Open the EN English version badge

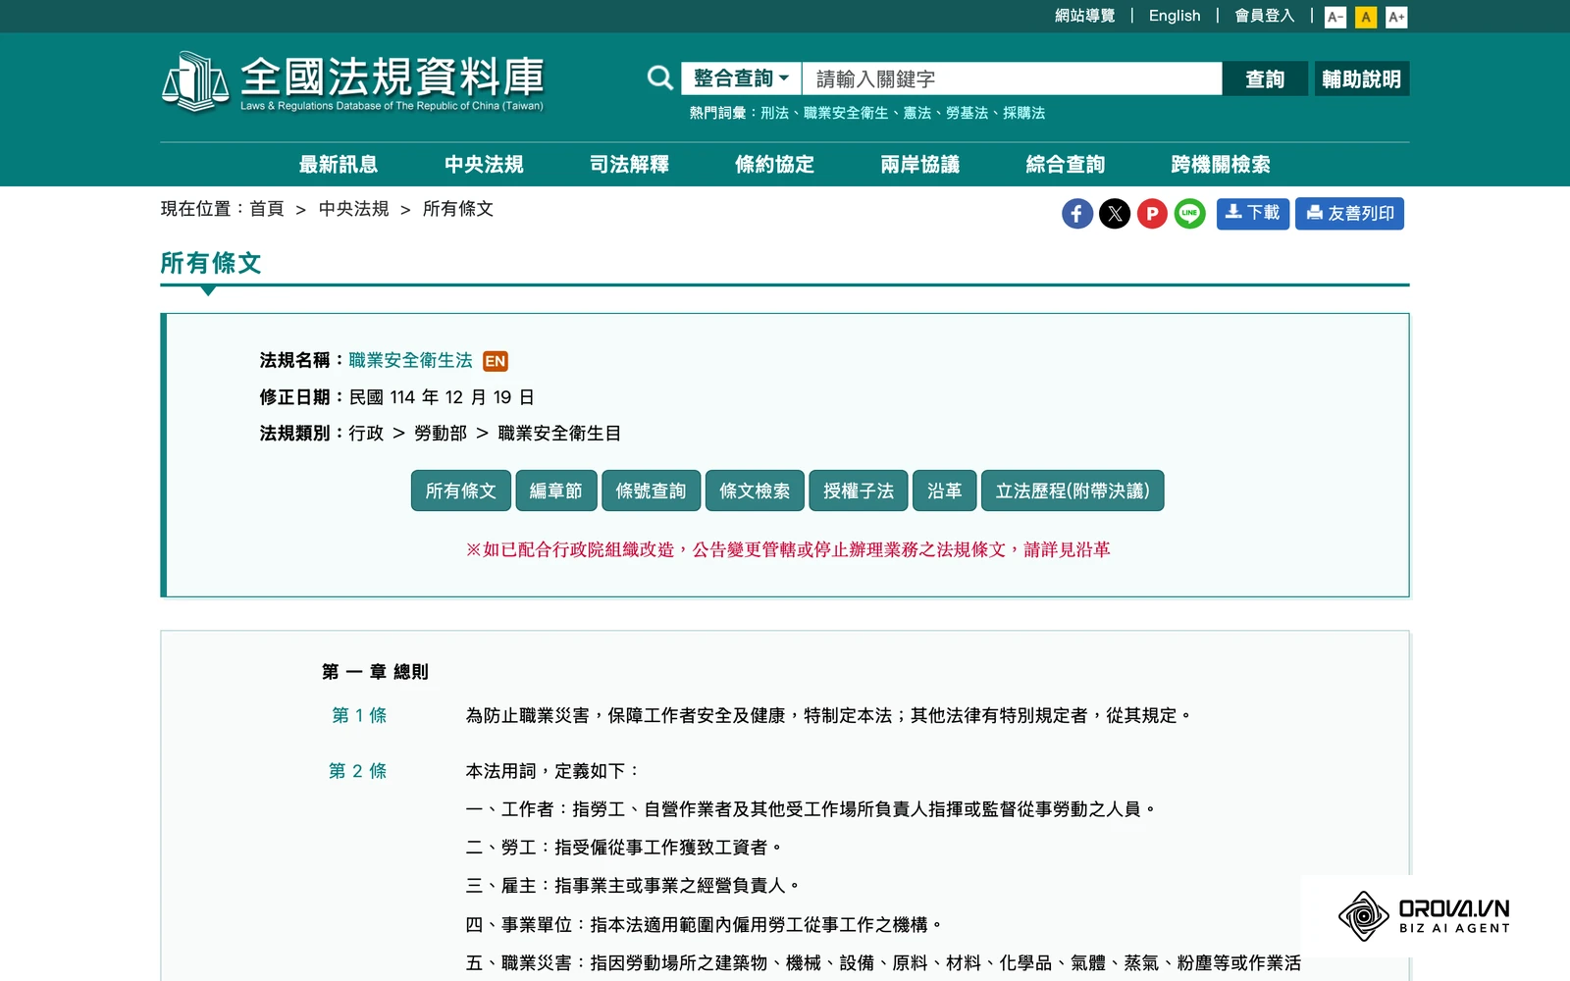[x=496, y=361]
